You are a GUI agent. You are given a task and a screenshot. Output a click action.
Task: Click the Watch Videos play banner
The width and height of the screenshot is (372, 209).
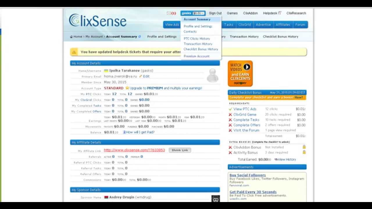(240, 73)
